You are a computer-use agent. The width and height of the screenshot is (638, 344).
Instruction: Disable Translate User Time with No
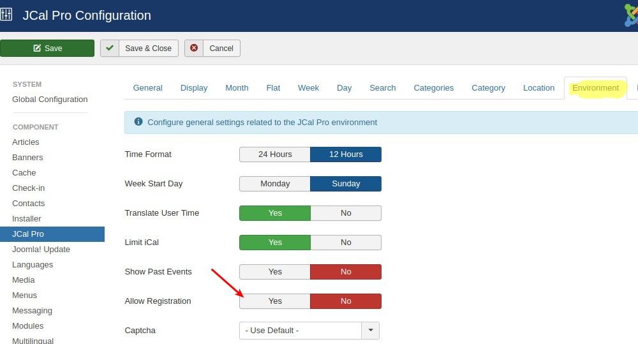[346, 213]
